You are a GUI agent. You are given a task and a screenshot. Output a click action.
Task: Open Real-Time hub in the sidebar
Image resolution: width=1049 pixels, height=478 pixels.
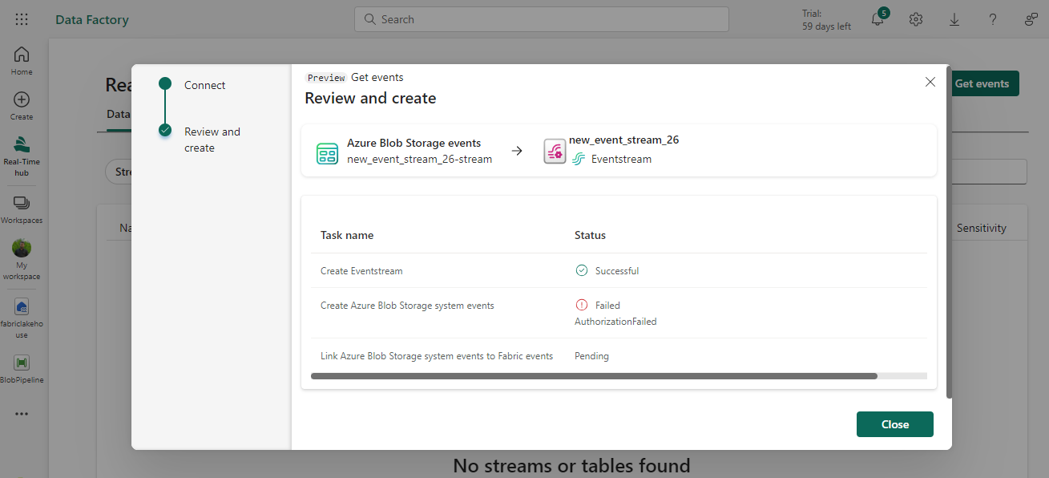22,156
